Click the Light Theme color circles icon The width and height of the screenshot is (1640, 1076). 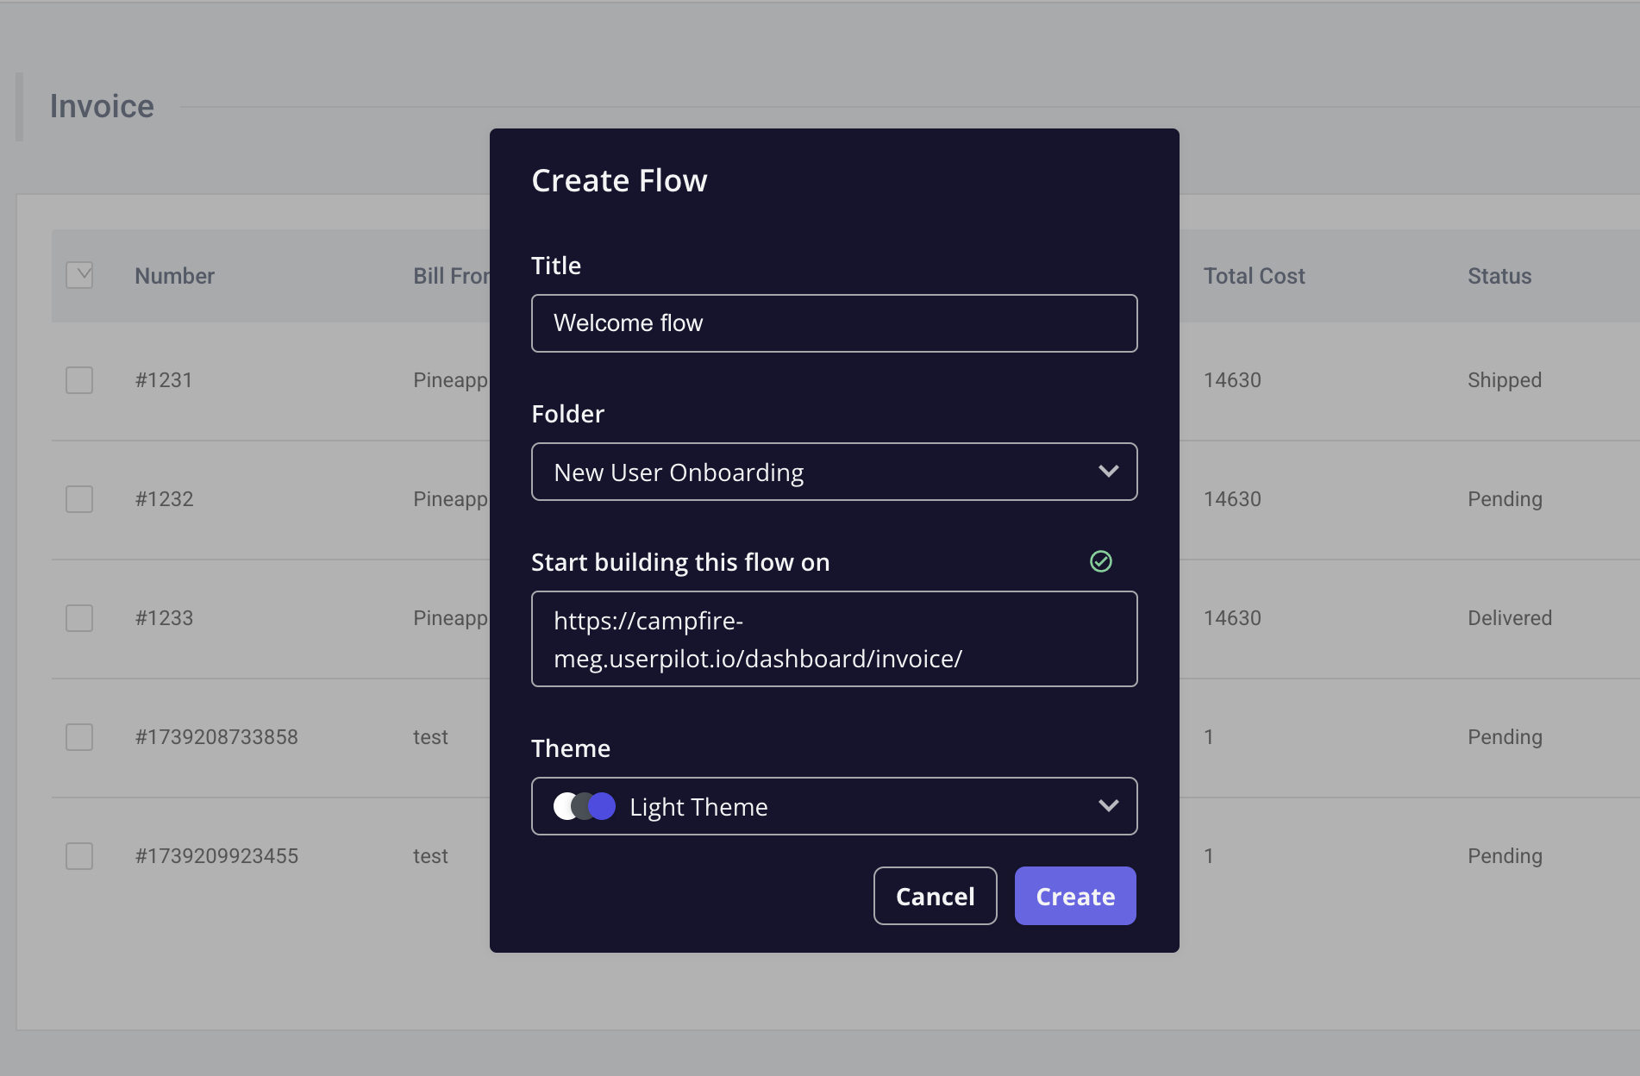(x=585, y=806)
